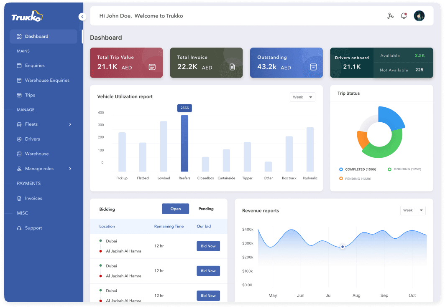Select the Drivers onboard card

click(381, 63)
